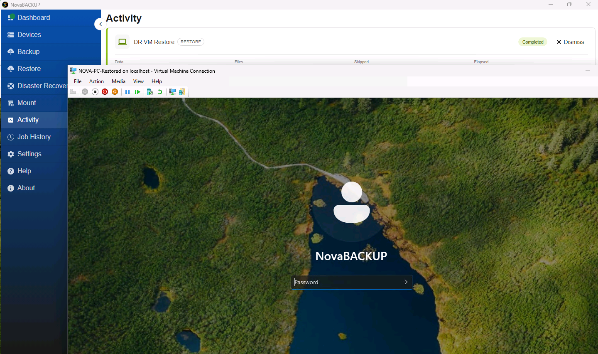This screenshot has height=354, width=598.
Task: Open the Backup section in the sidebar
Action: 51,52
